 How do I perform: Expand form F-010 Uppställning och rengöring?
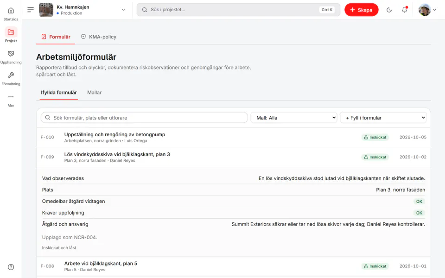point(233,137)
